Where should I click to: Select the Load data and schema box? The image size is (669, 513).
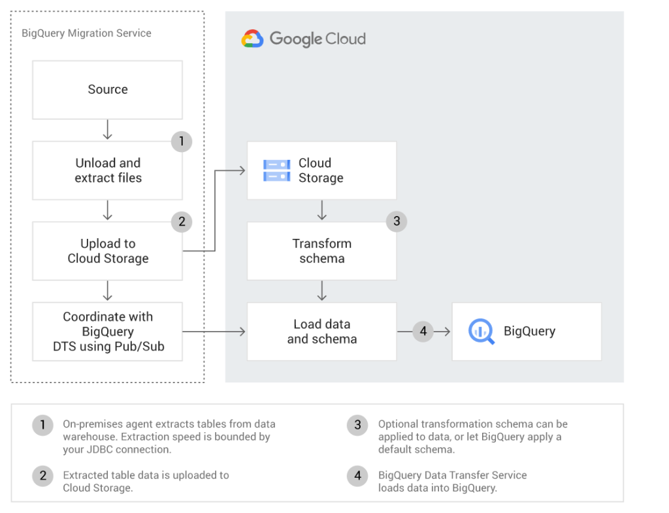[321, 332]
